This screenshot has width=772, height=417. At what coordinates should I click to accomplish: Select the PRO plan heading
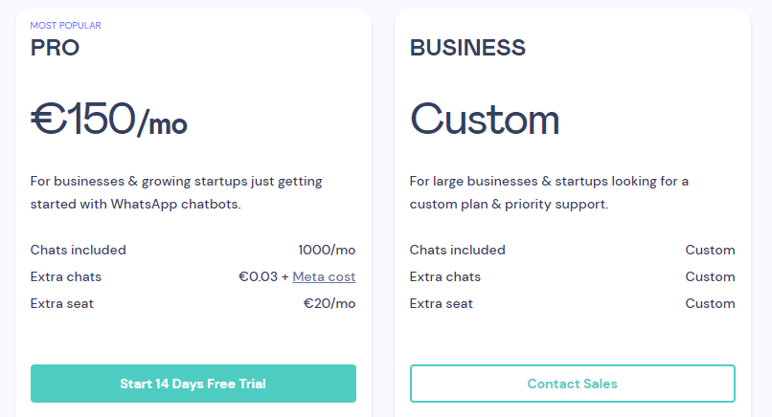click(x=55, y=48)
